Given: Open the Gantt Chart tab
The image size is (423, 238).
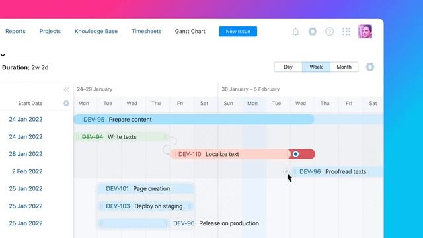Looking at the screenshot, I should [x=190, y=31].
